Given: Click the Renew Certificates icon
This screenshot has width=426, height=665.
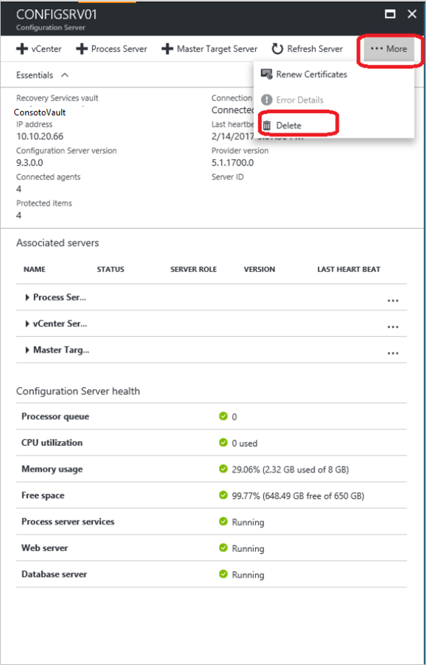Looking at the screenshot, I should pos(267,74).
